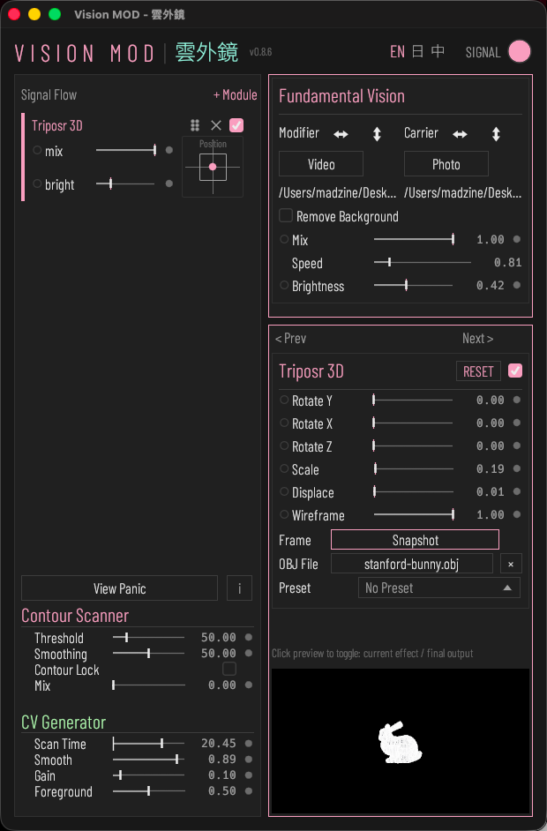This screenshot has width=547, height=831.
Task: Switch the language to EN
Action: [x=398, y=51]
